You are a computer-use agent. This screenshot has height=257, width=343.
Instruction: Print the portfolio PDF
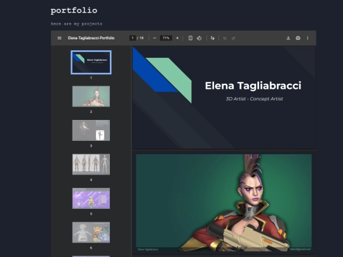[298, 38]
